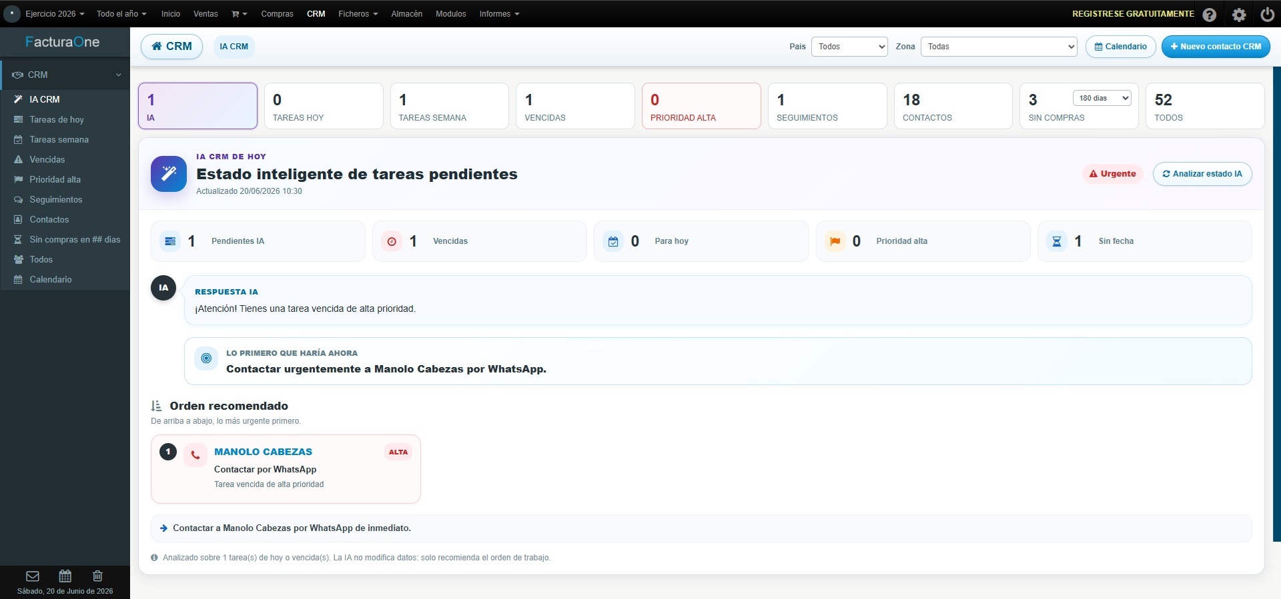
Task: Click the mail envelope icon in sidebar footer
Action: [33, 576]
